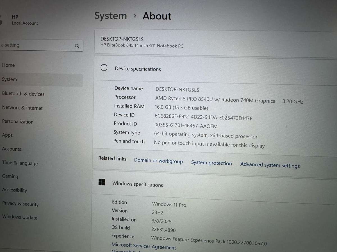The width and height of the screenshot is (337, 252).
Task: Open Accounts via its person icon
Action: pos(12,149)
